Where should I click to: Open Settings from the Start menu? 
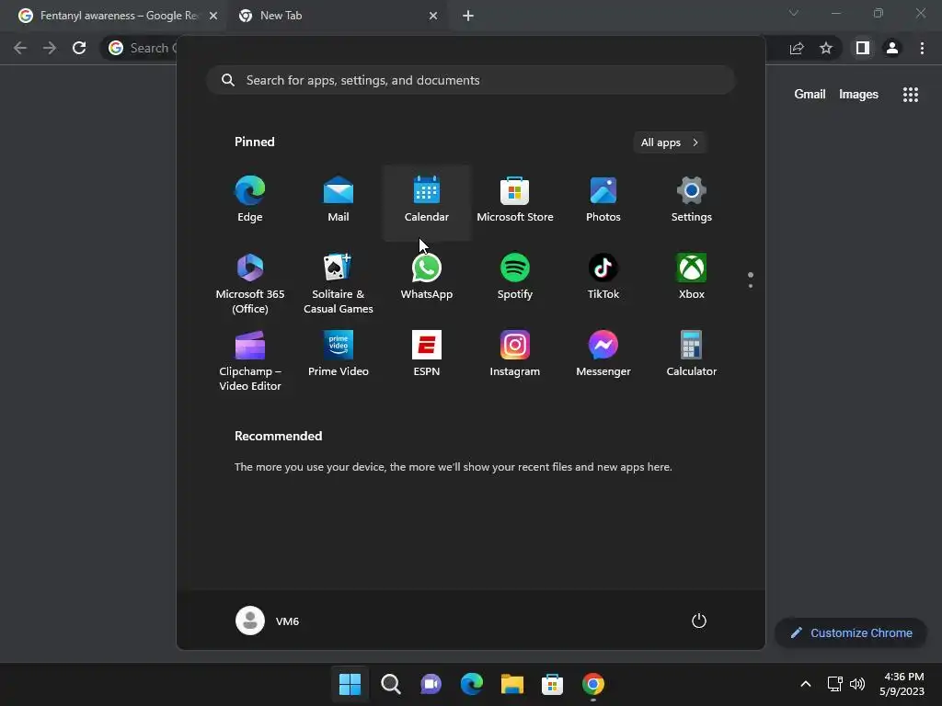click(x=692, y=199)
